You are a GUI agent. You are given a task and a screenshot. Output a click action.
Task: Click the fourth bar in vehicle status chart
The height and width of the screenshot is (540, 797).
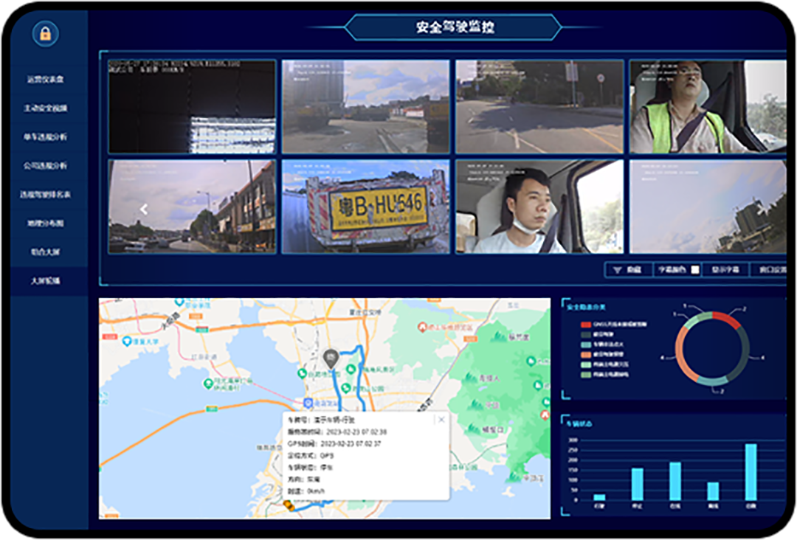[713, 491]
